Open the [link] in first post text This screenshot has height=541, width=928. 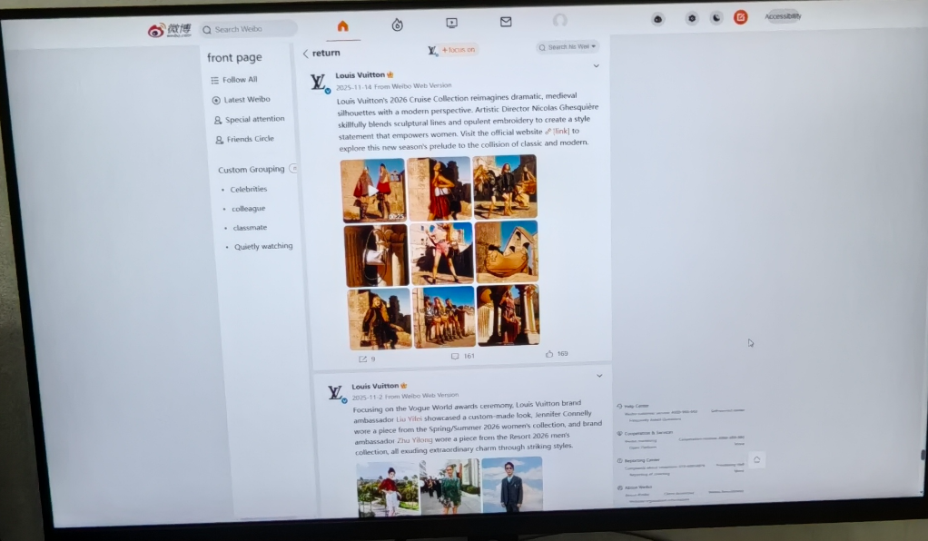click(x=560, y=132)
